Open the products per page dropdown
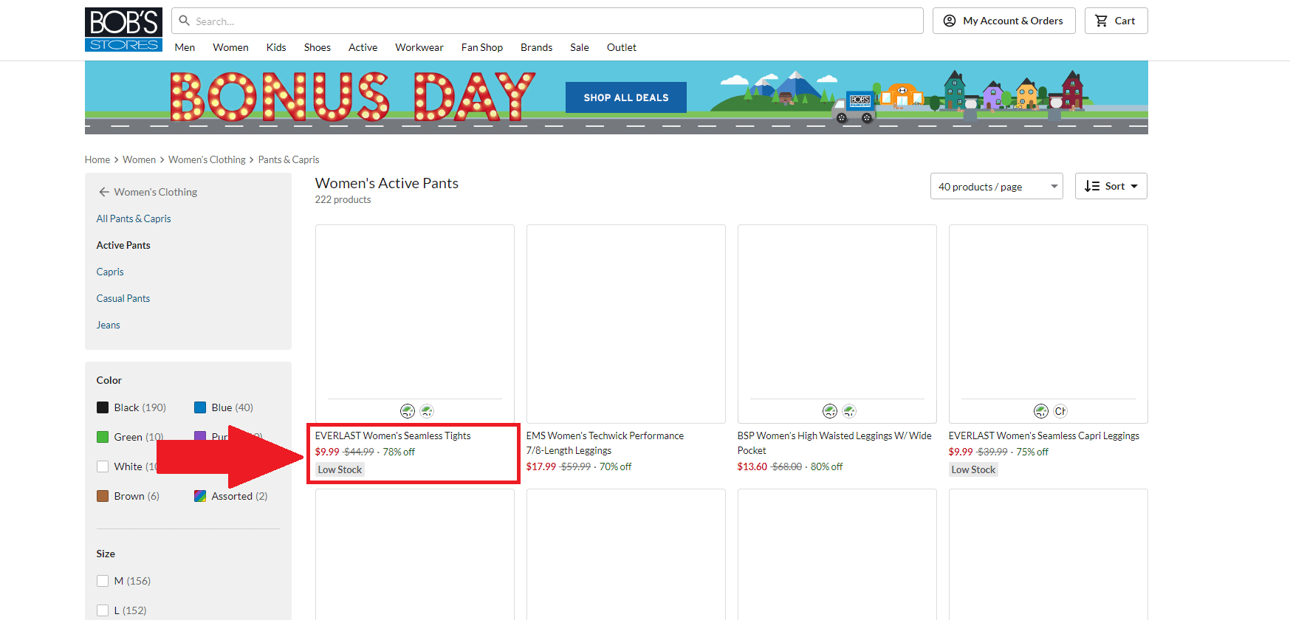1290x620 pixels. pyautogui.click(x=996, y=187)
